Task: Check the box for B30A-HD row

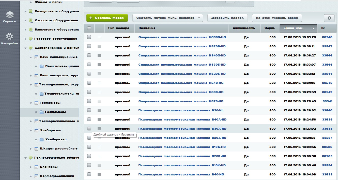Action: tap(89, 129)
